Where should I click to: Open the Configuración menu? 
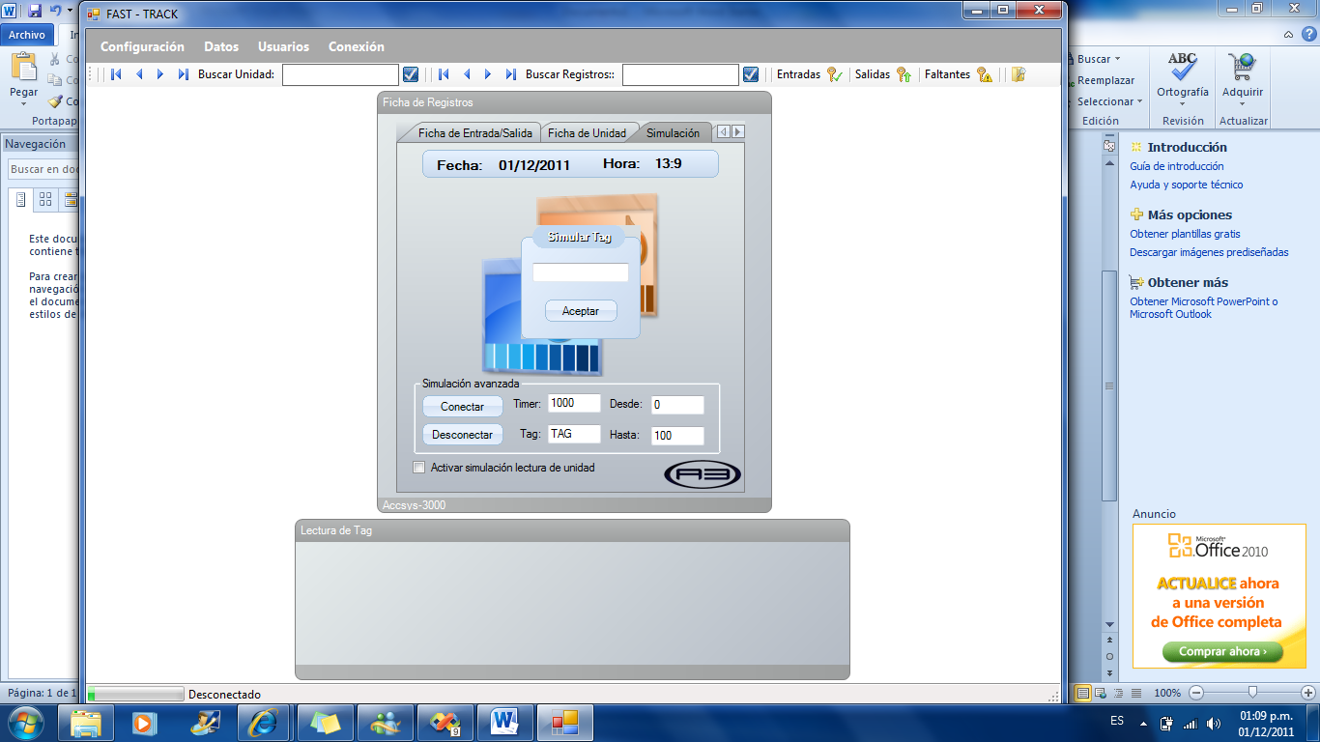coord(142,46)
